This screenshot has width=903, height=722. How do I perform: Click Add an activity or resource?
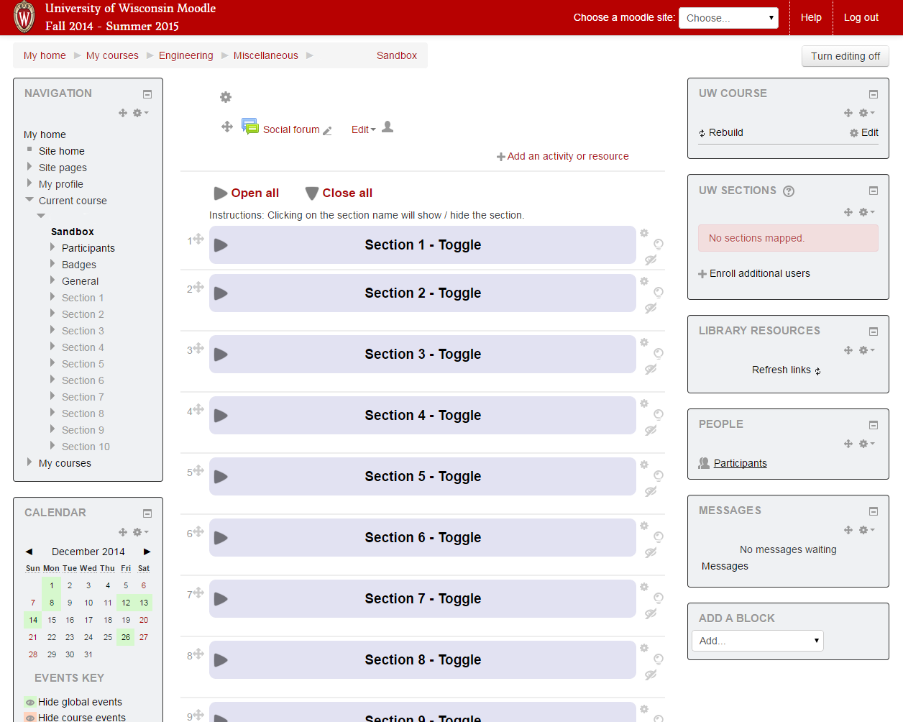point(563,156)
